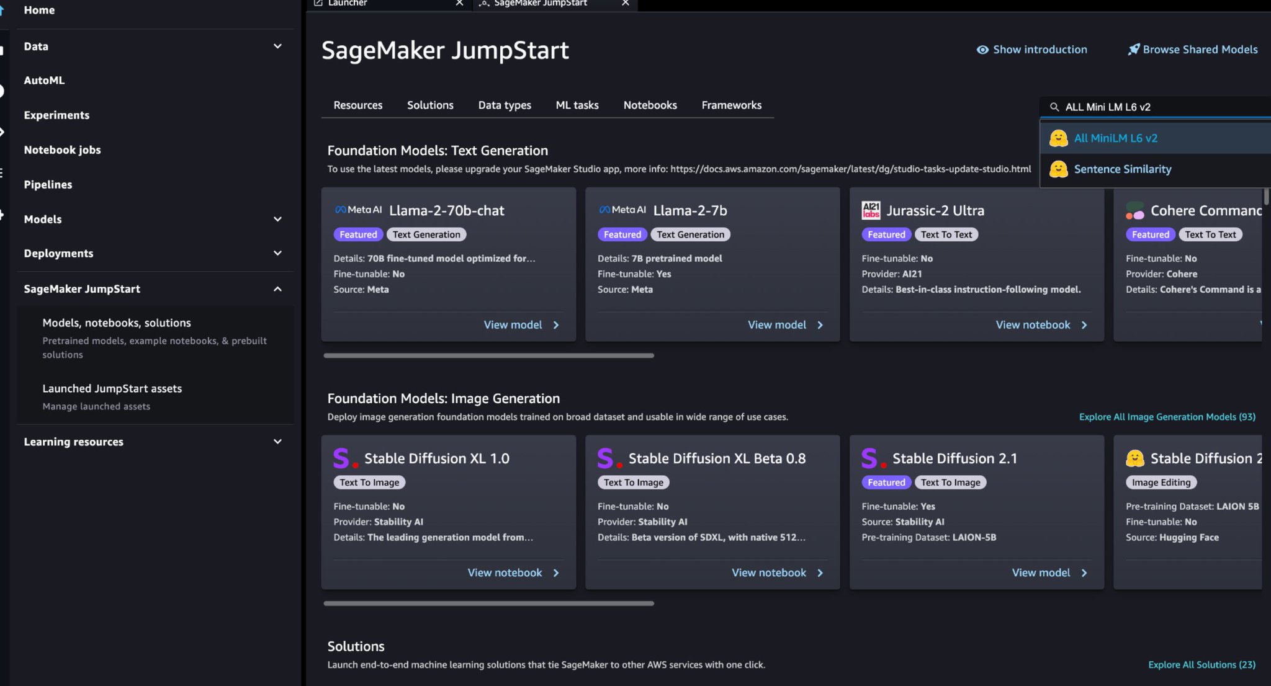Viewport: 1271px width, 686px height.
Task: Click the search magnifier icon
Action: 1054,107
